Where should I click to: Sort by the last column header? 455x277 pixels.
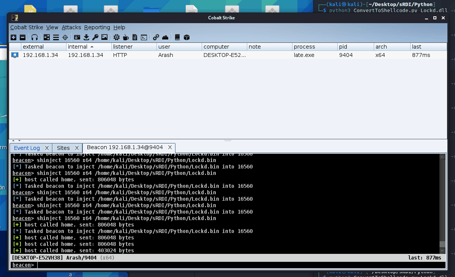428,47
